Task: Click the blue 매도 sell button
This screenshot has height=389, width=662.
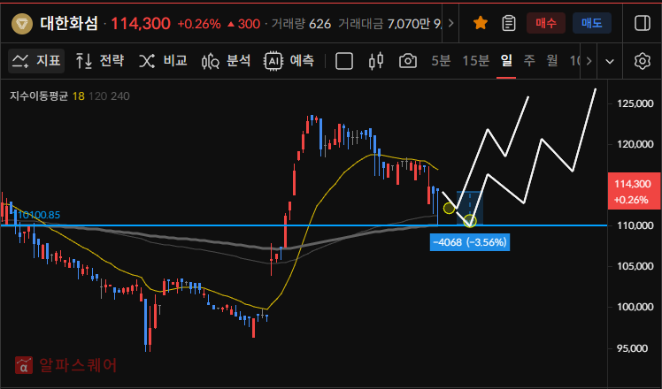Action: pyautogui.click(x=591, y=23)
